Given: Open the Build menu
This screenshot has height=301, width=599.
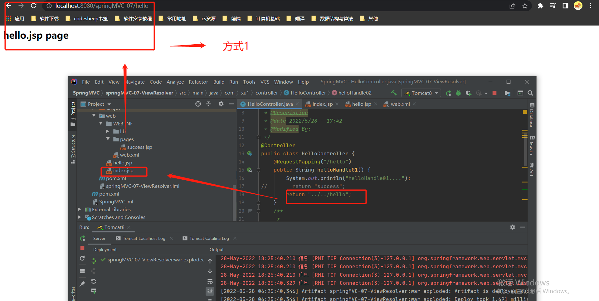Looking at the screenshot, I should 219,82.
